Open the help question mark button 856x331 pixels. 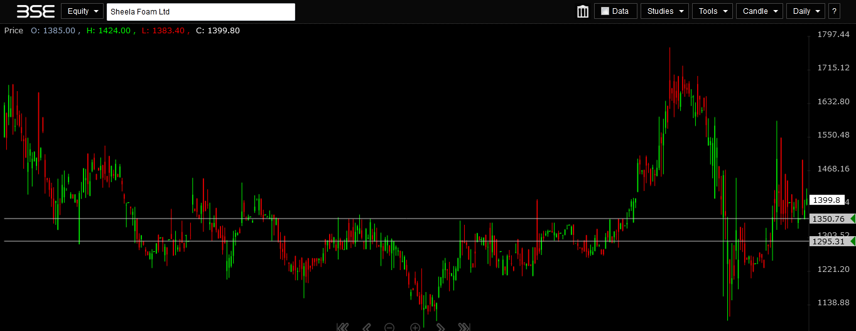click(x=834, y=11)
